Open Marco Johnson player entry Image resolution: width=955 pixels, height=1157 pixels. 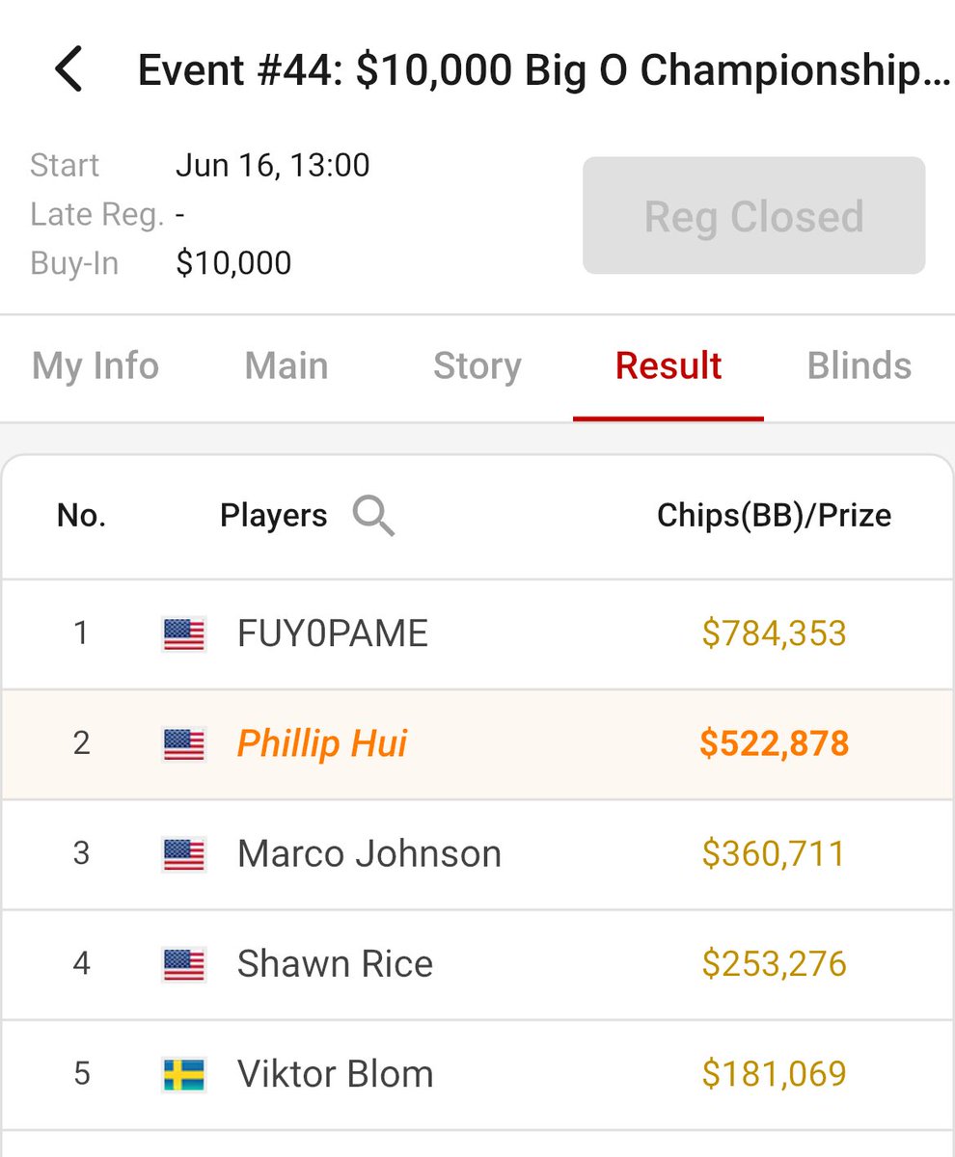pos(477,854)
